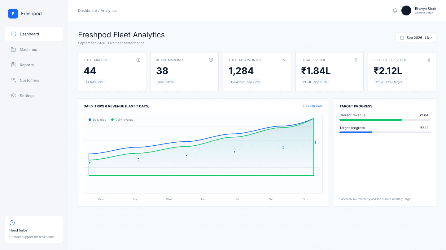Toggle the Daily revenue legend label

tap(125, 120)
